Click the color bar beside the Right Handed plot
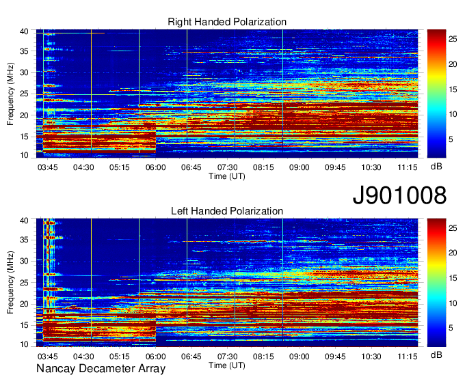465x377 pixels. (x=436, y=94)
